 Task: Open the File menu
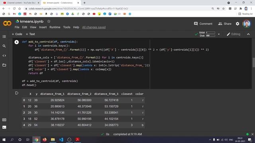(17, 27)
